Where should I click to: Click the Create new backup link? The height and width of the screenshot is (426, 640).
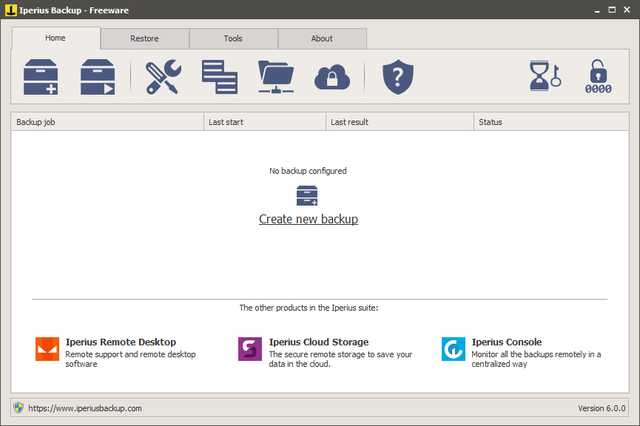(308, 219)
